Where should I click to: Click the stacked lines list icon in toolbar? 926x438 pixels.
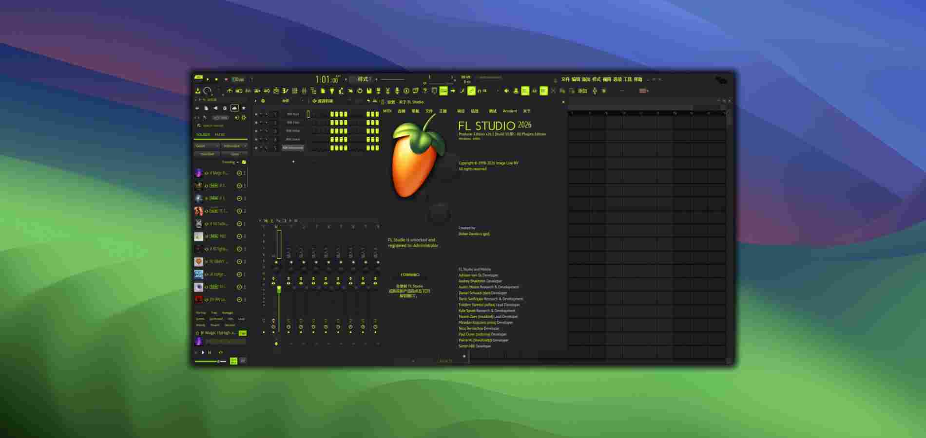295,91
